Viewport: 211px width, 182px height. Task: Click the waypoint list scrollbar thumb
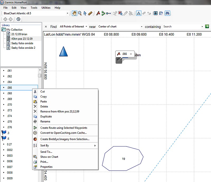click(x=40, y=76)
